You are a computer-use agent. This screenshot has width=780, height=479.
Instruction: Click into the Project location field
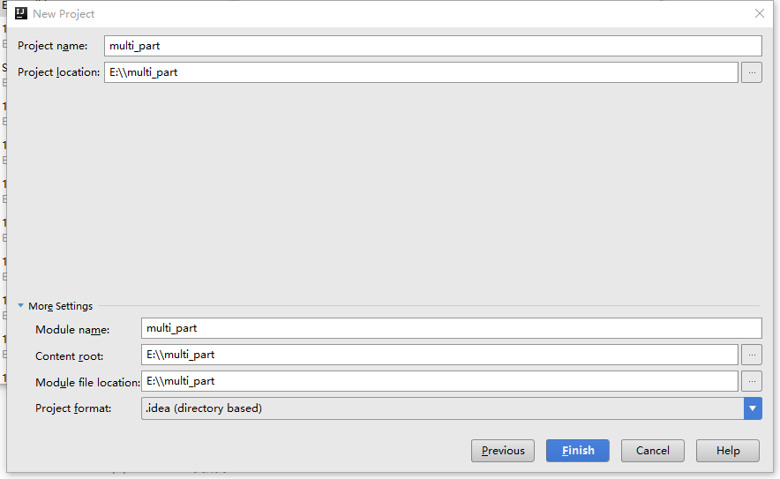tap(421, 72)
